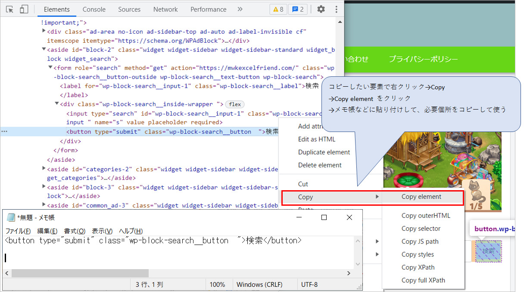Show more DevTools tabs chevron

click(x=240, y=9)
